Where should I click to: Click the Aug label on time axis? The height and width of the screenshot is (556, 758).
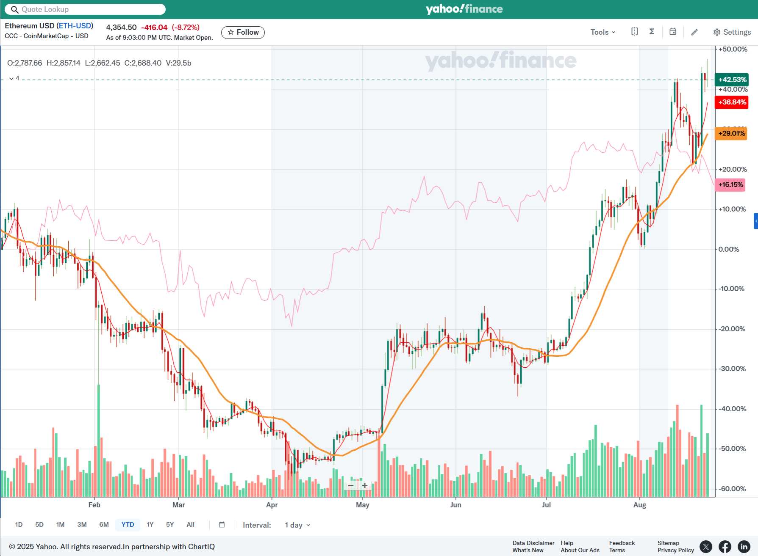[639, 505]
